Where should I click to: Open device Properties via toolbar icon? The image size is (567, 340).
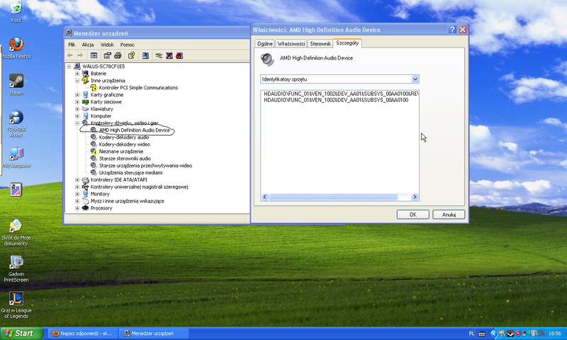point(107,55)
